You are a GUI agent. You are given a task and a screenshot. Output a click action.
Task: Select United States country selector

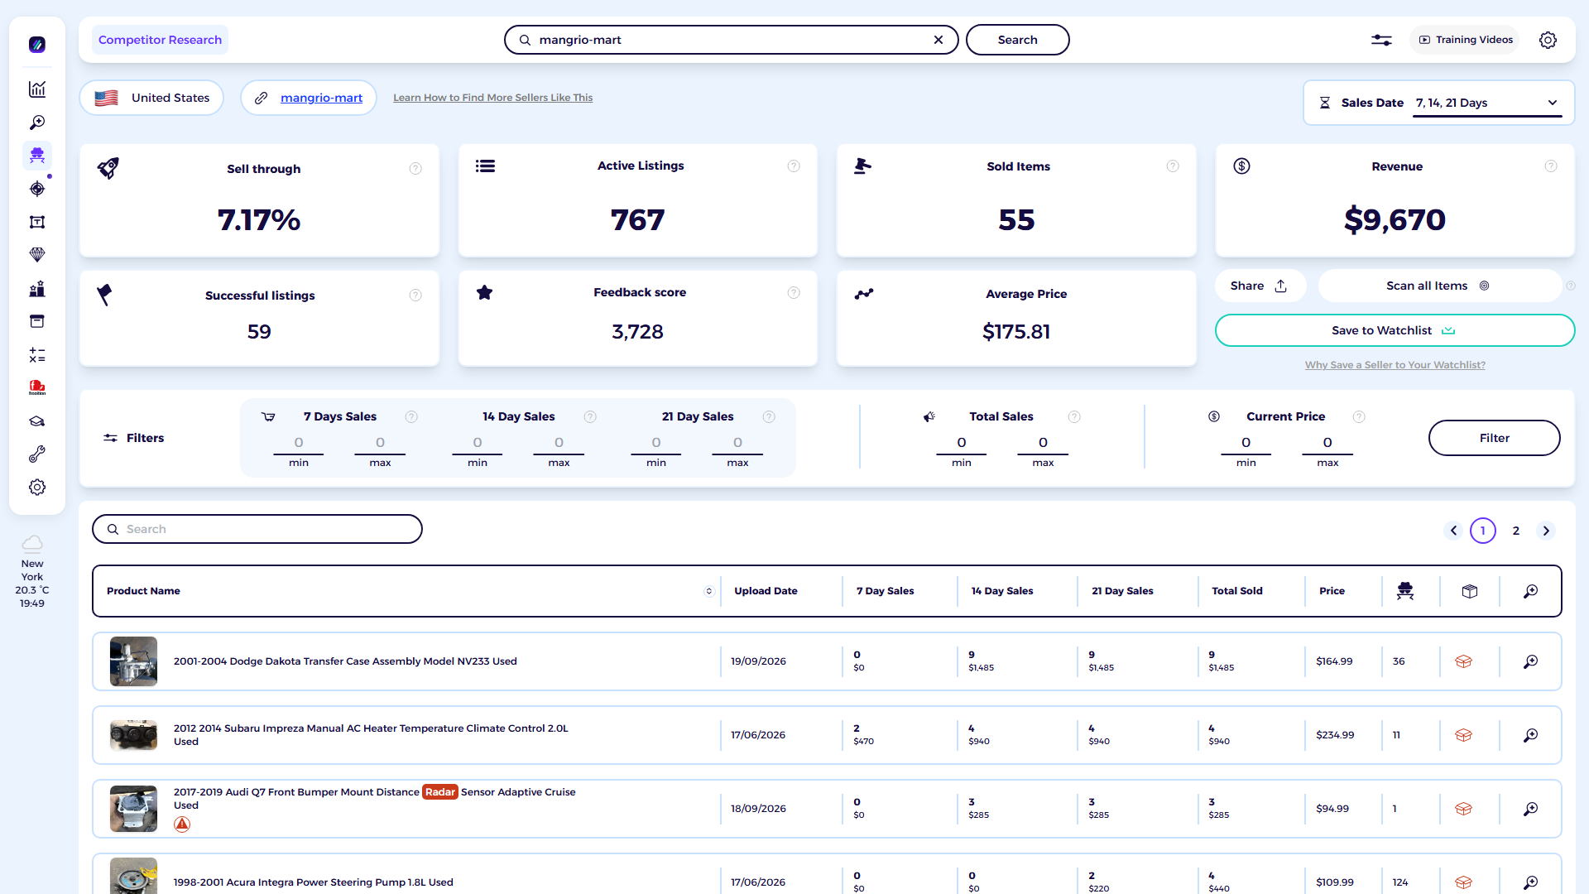pos(151,98)
